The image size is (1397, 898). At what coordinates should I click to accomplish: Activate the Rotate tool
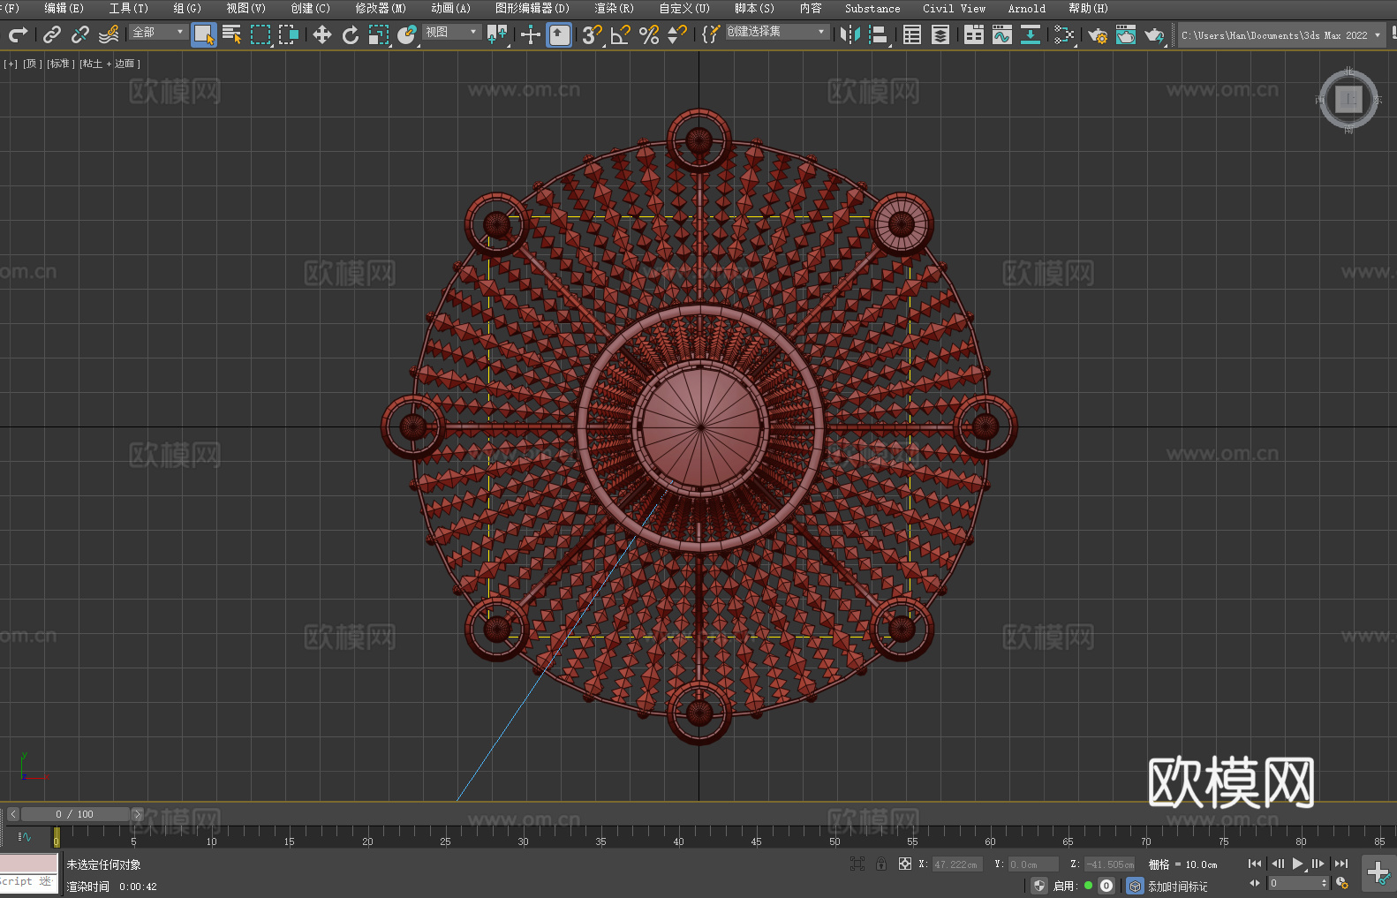(x=351, y=34)
